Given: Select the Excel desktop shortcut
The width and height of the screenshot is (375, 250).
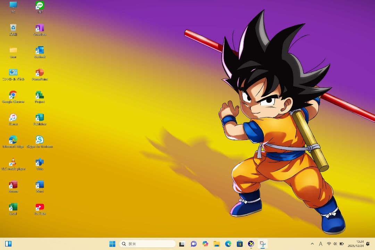Looking at the screenshot, I should 13,207.
